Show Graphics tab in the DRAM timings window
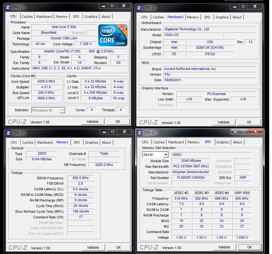The height and width of the screenshot is (254, 272). (92, 142)
